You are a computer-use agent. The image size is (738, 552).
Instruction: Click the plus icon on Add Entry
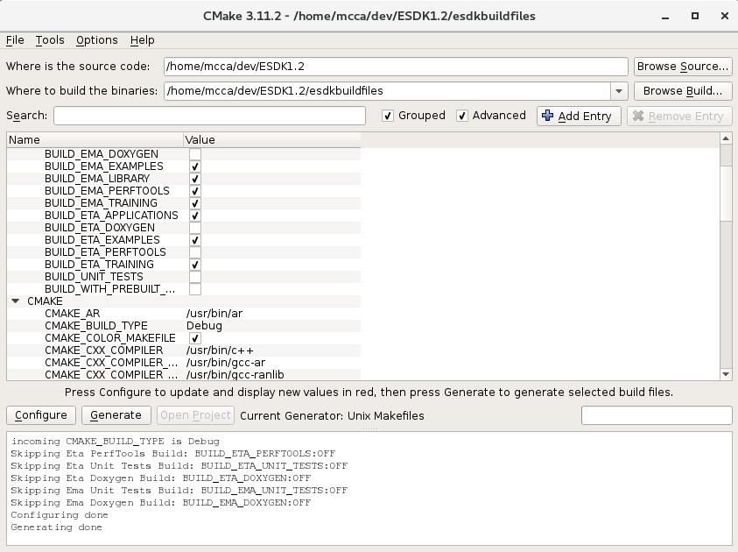[x=547, y=116]
